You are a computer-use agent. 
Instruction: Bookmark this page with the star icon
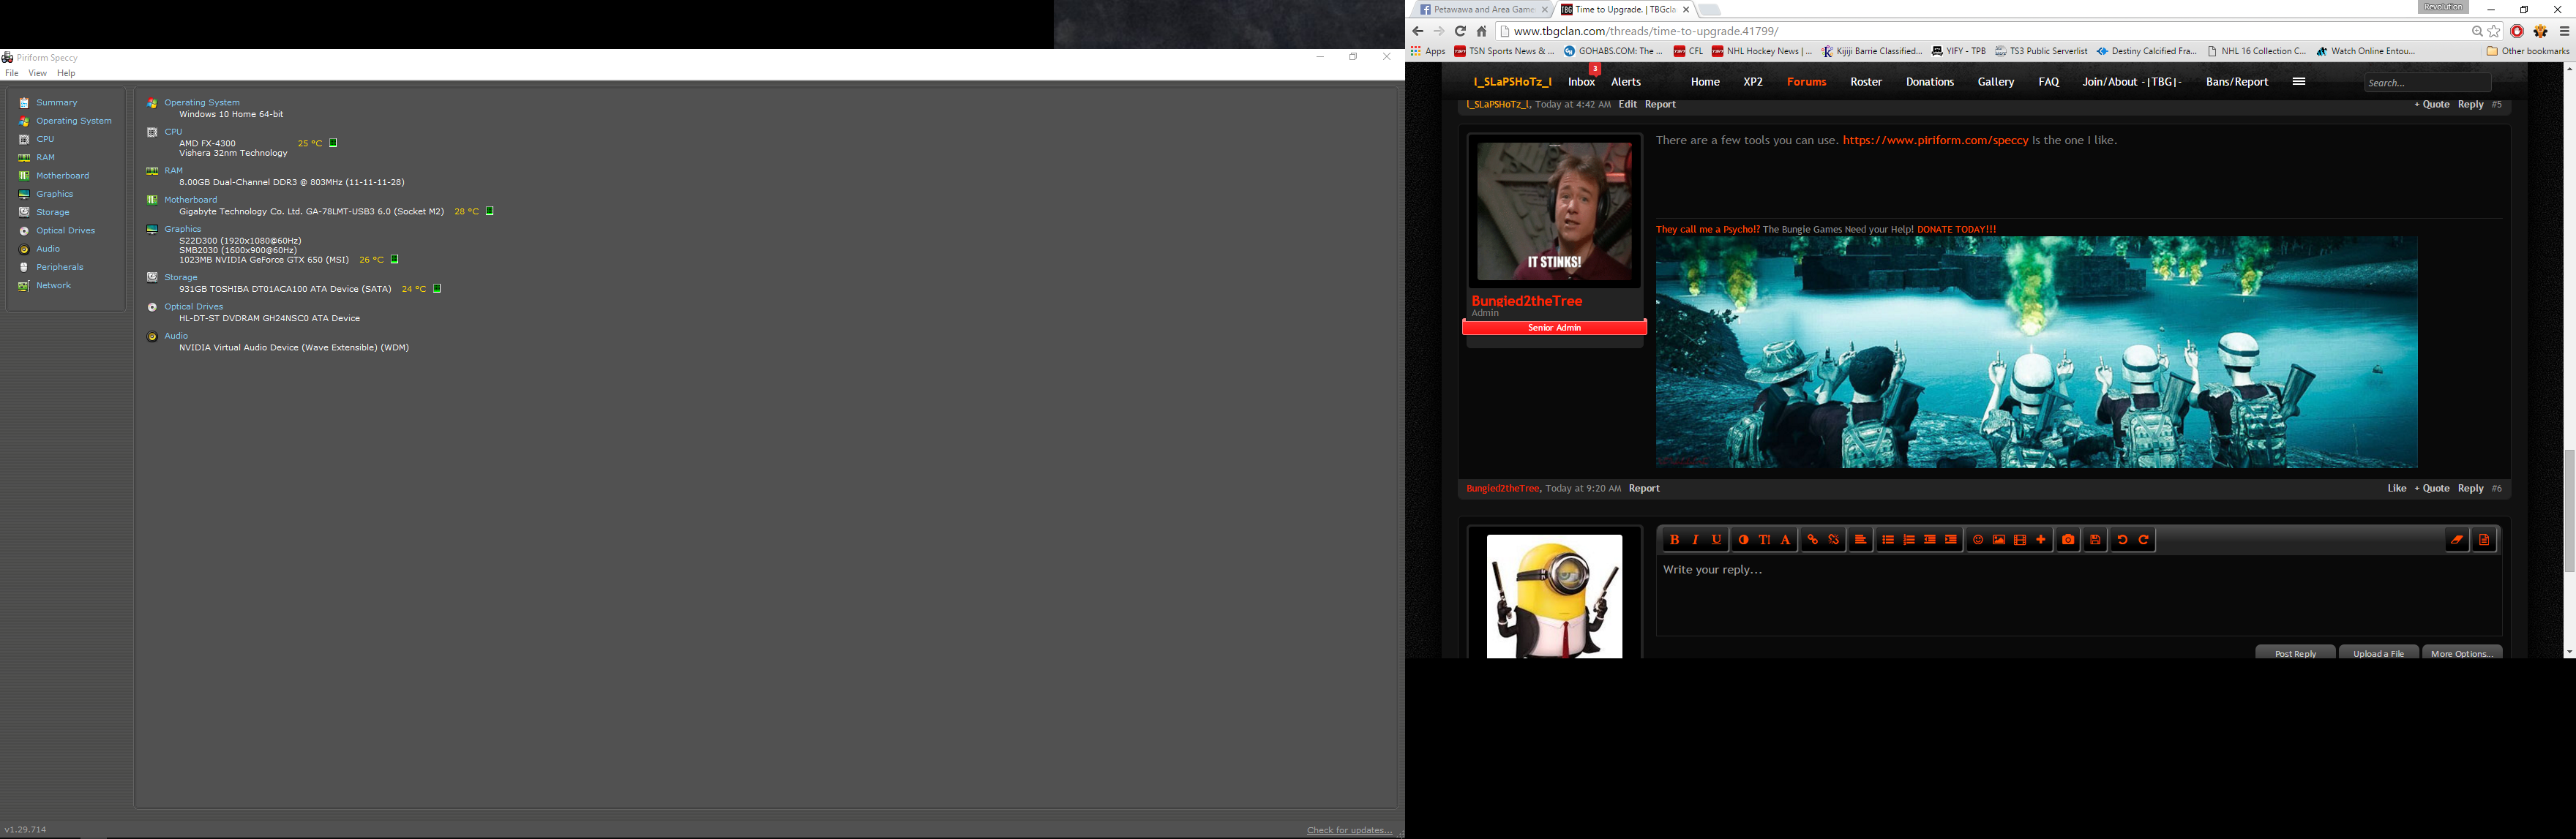2494,31
